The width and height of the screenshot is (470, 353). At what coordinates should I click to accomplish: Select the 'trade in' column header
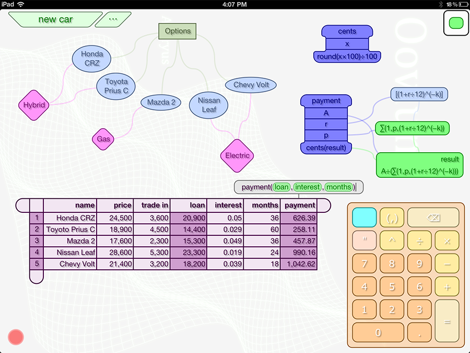(x=152, y=206)
